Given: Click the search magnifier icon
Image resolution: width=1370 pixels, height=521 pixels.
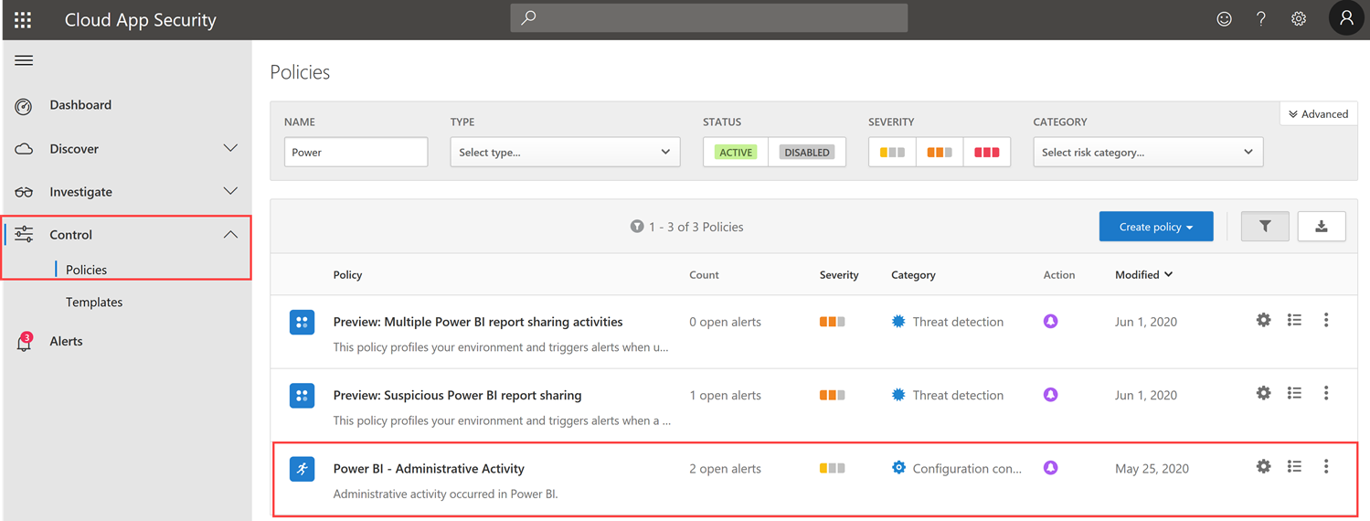Looking at the screenshot, I should [528, 18].
